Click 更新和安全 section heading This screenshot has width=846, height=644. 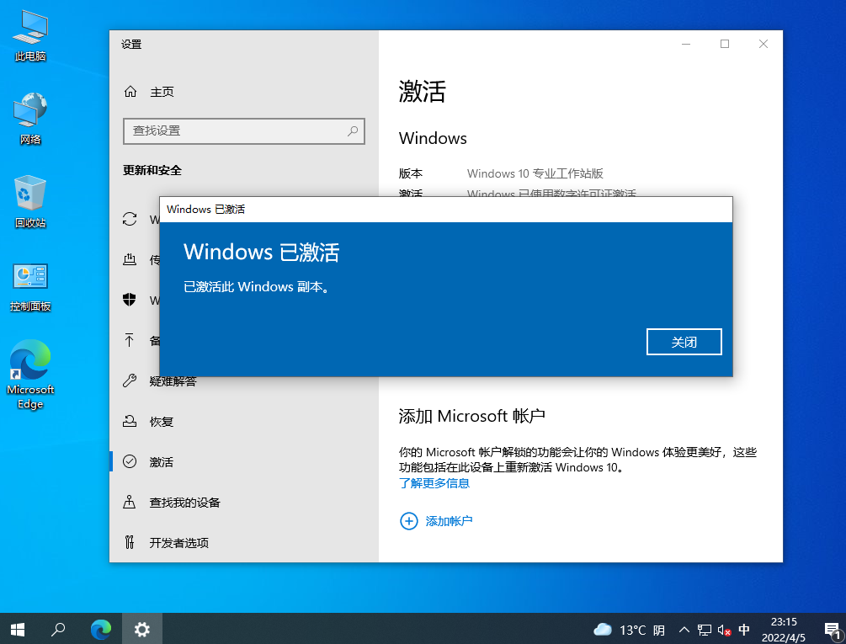click(x=152, y=170)
